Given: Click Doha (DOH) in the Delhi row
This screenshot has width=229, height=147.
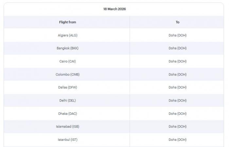Looking at the screenshot, I should 178,101.
